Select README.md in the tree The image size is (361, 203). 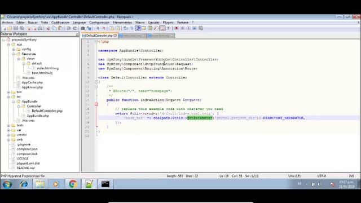pyautogui.click(x=25, y=168)
